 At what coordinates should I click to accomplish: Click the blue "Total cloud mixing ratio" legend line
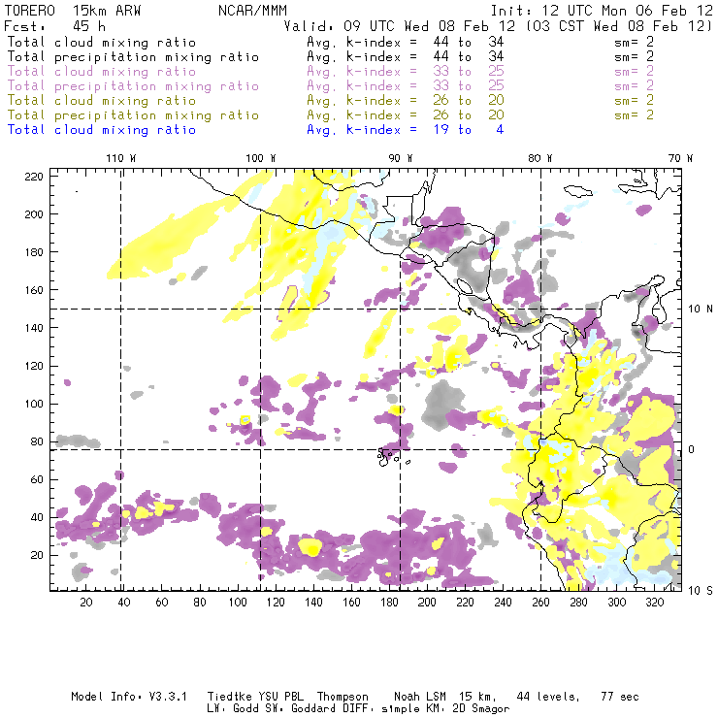pos(102,130)
